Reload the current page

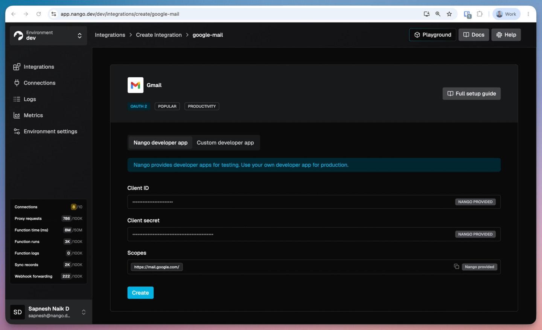tap(38, 14)
